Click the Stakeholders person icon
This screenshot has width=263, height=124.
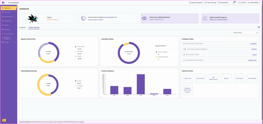3,21
